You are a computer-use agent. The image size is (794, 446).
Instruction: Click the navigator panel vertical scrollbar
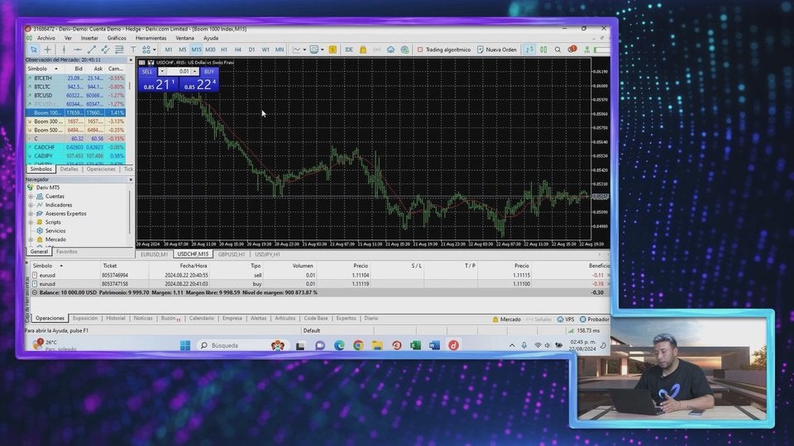click(x=130, y=213)
